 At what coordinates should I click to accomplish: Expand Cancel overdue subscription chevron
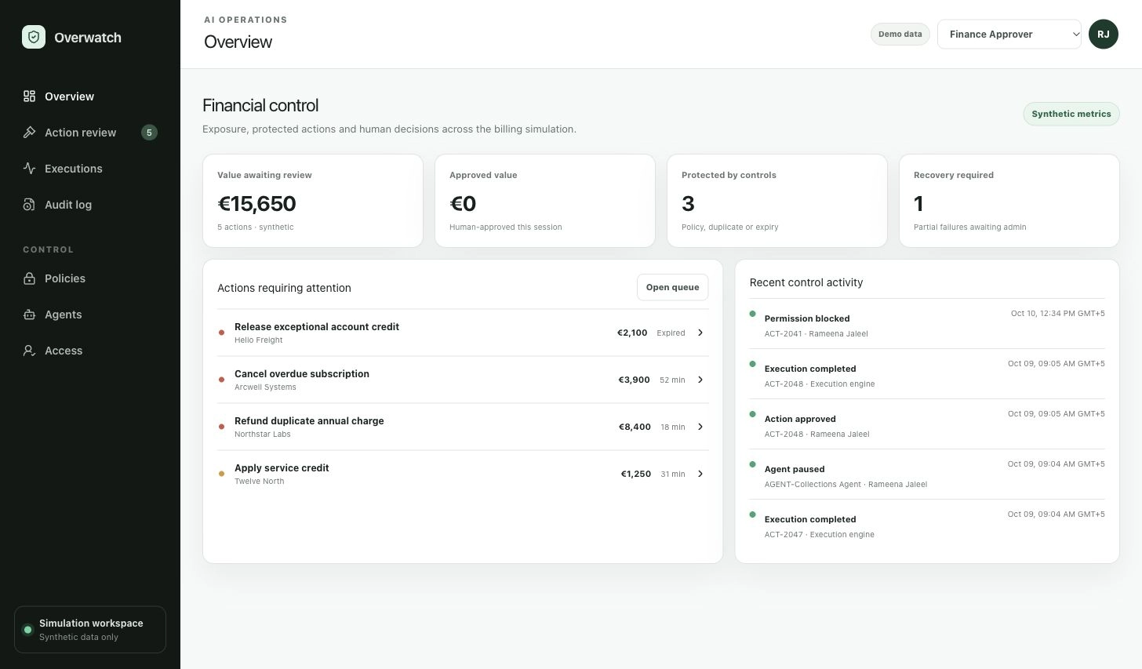(x=700, y=380)
